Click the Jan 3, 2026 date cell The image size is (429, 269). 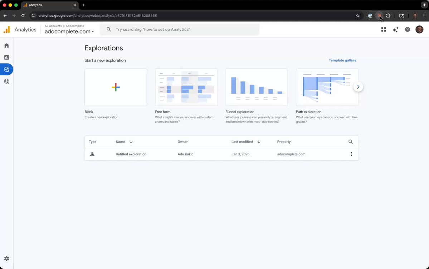[x=240, y=154]
